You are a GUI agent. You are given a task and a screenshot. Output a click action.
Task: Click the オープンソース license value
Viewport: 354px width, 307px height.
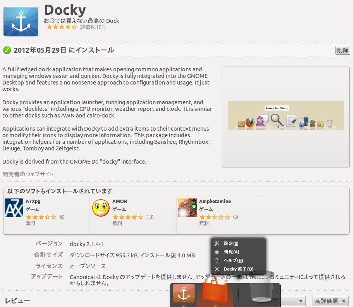tap(88, 266)
